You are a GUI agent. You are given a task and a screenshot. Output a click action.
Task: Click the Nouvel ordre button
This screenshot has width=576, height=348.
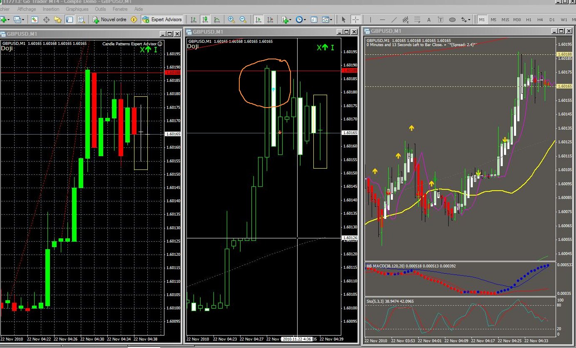point(109,20)
